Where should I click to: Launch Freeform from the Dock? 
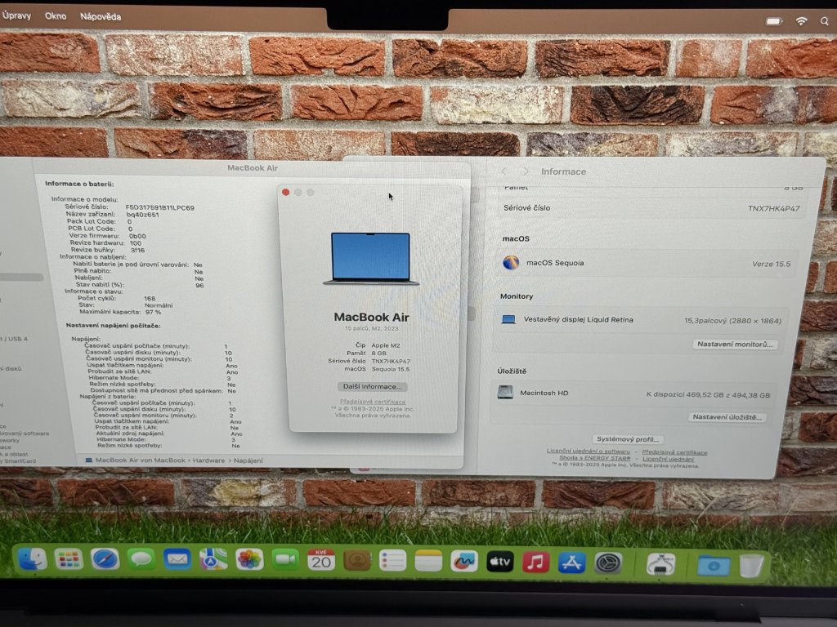click(x=464, y=561)
